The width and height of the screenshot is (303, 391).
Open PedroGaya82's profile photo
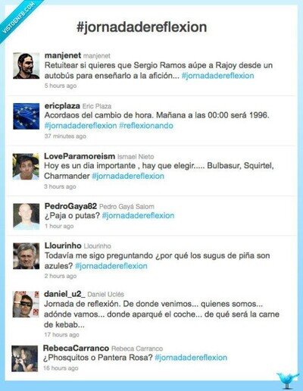pyautogui.click(x=27, y=217)
